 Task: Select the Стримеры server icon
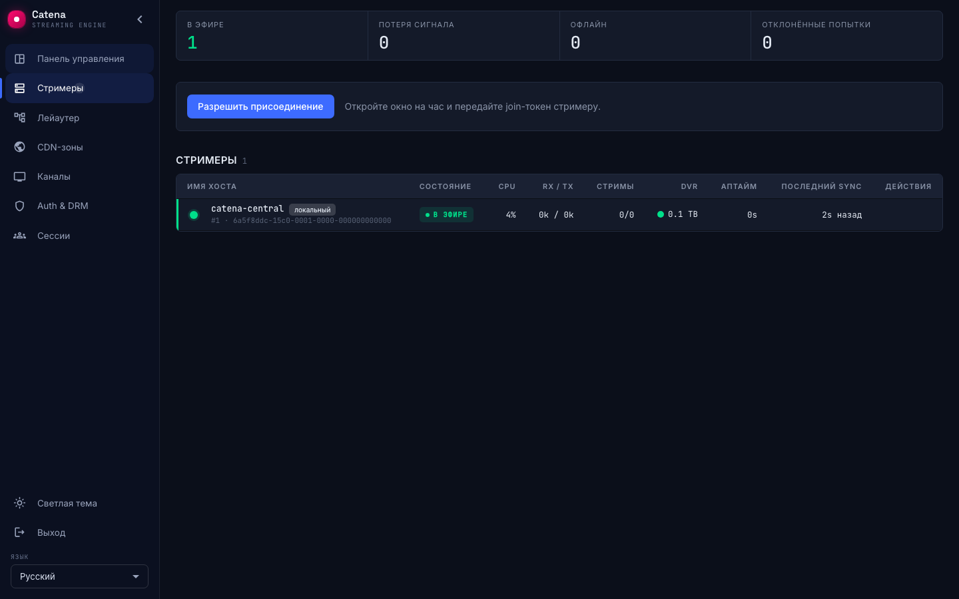pyautogui.click(x=20, y=88)
